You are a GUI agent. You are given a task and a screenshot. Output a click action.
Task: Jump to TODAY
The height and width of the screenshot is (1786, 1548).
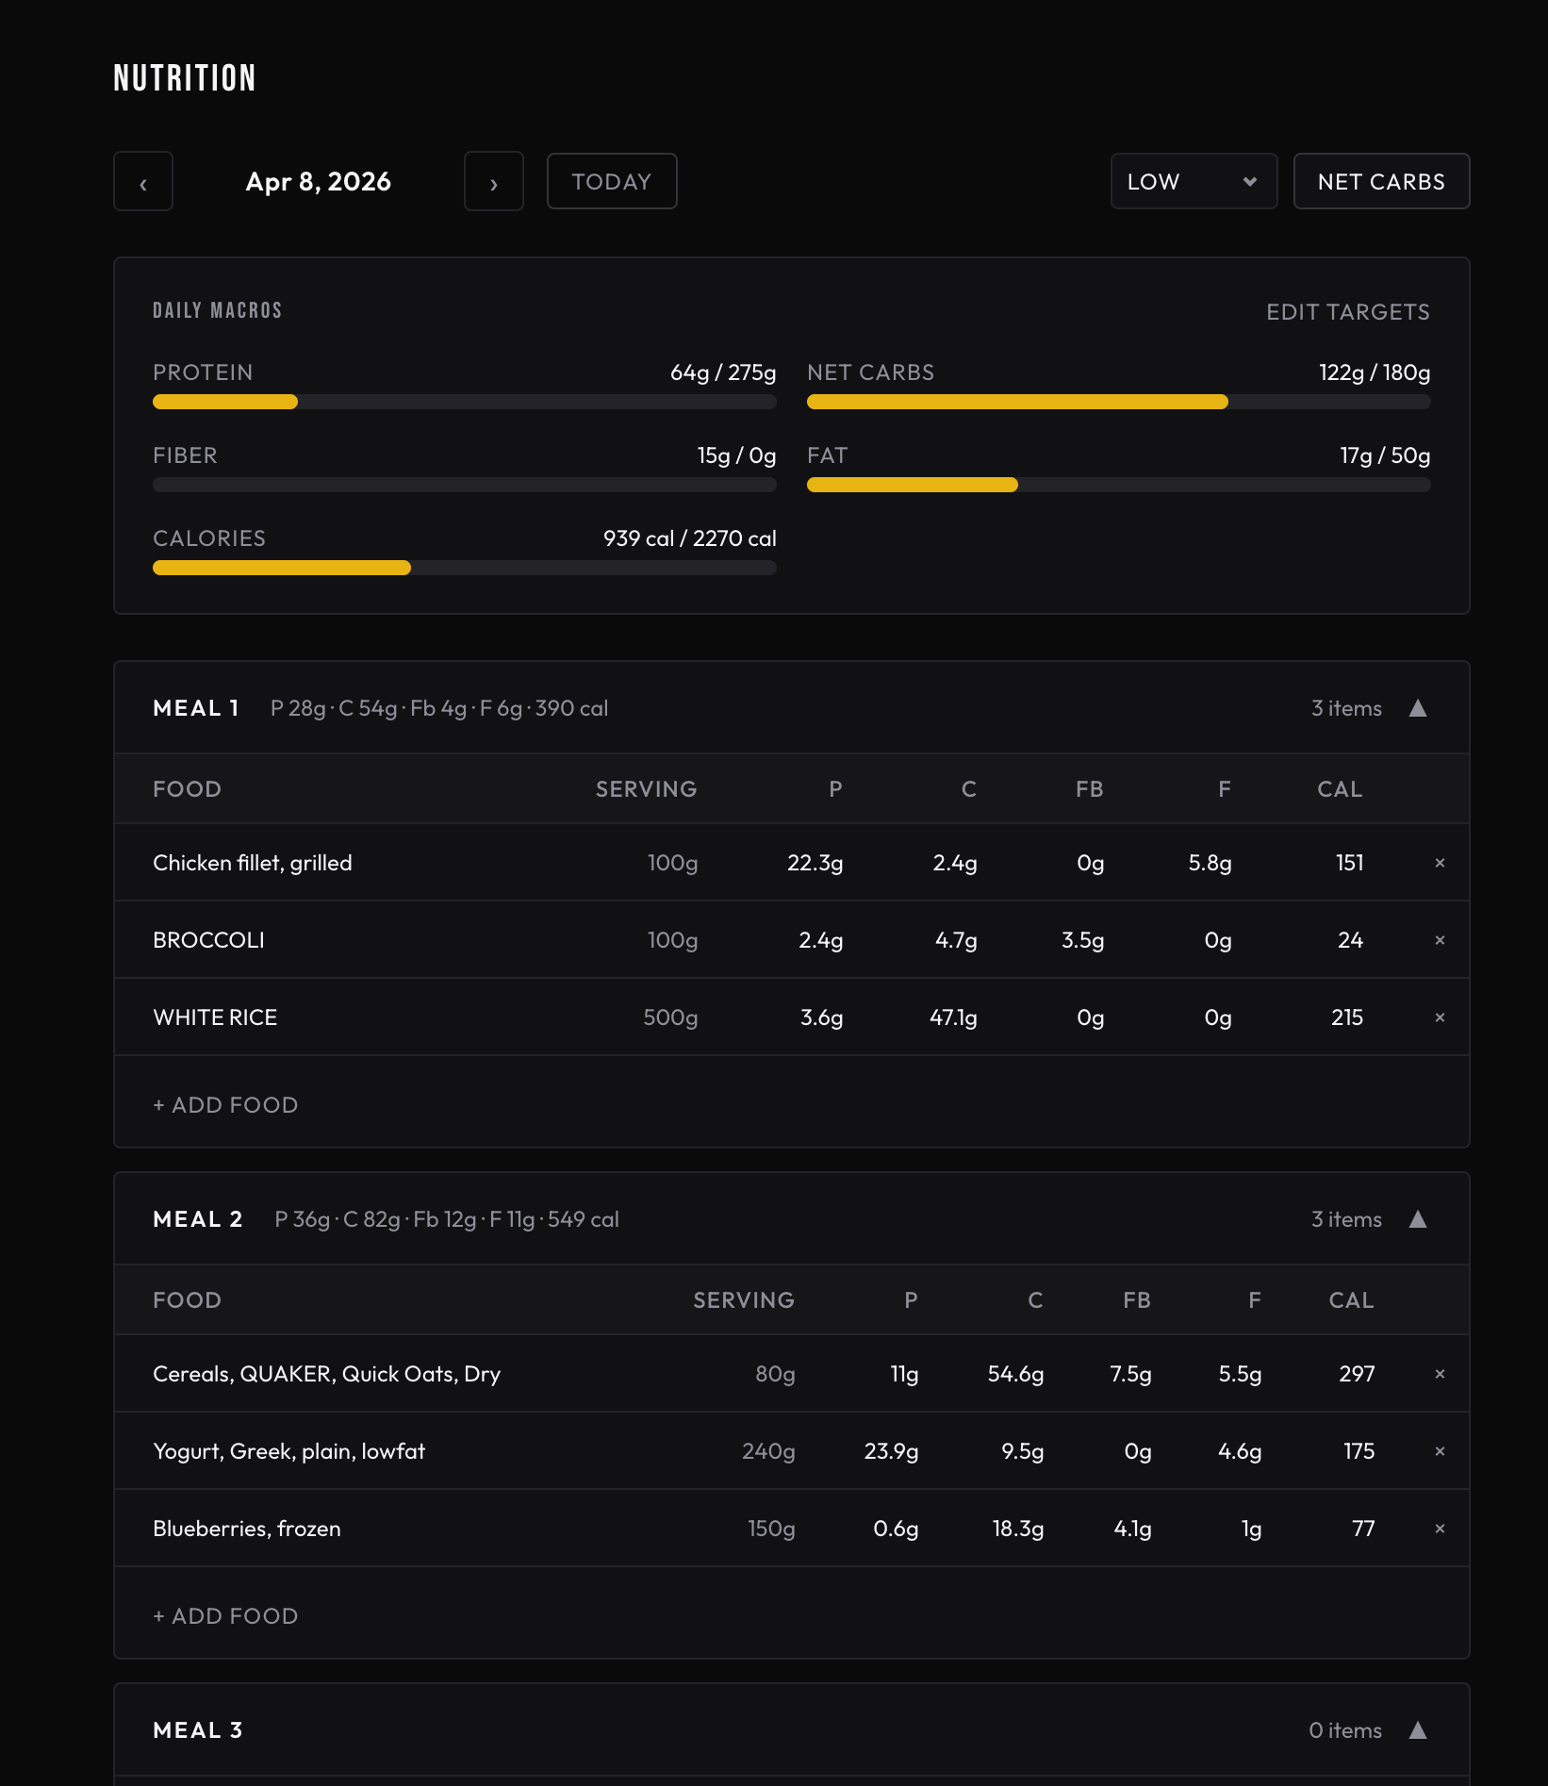click(x=612, y=181)
